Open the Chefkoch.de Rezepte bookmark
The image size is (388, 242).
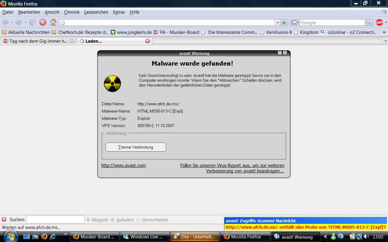80,32
